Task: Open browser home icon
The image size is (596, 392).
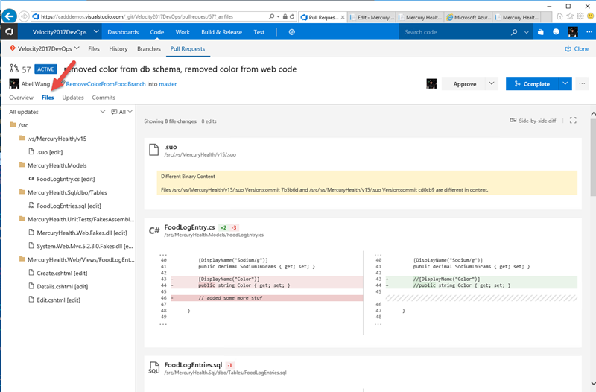Action: 560,16
